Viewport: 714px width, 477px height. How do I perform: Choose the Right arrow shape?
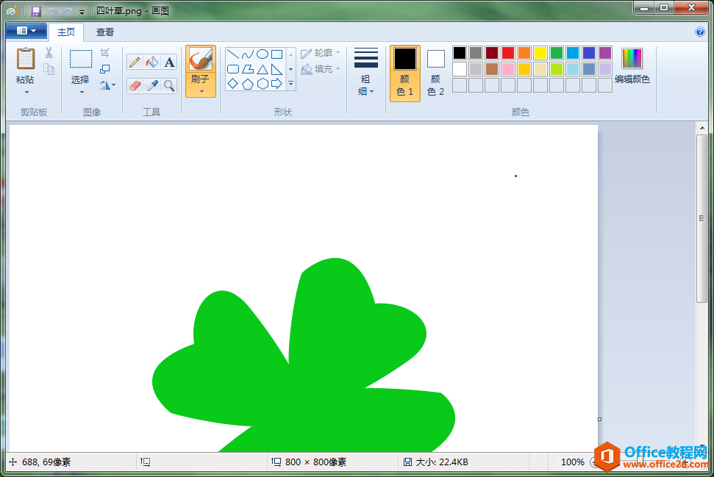277,84
